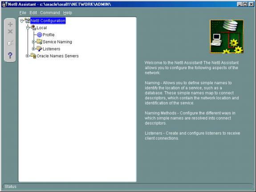Screen dimensions: 256x192
Task: Click the green plus Create icon
Action: 10,24
